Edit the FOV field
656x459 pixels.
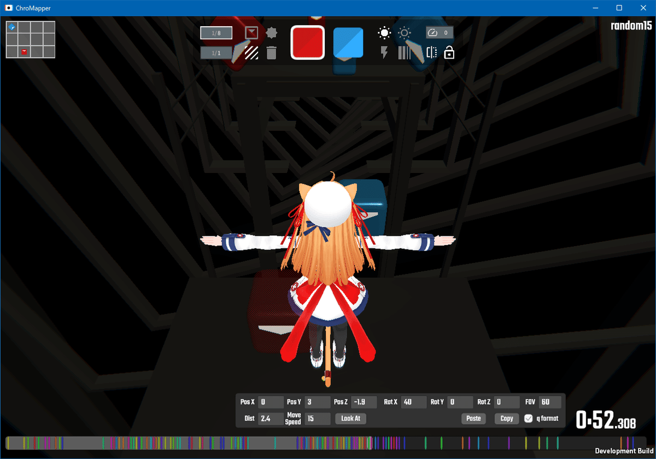click(550, 402)
